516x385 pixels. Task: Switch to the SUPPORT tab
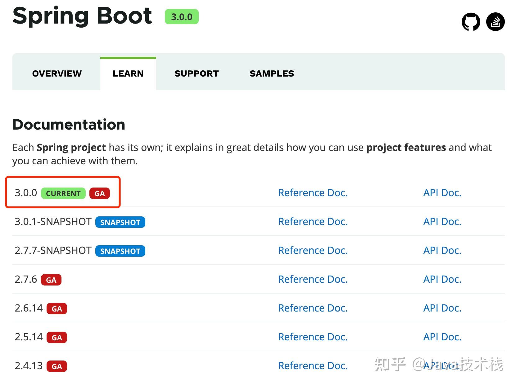(x=197, y=73)
